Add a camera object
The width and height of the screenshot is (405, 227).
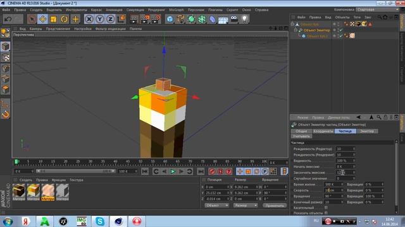(234, 19)
